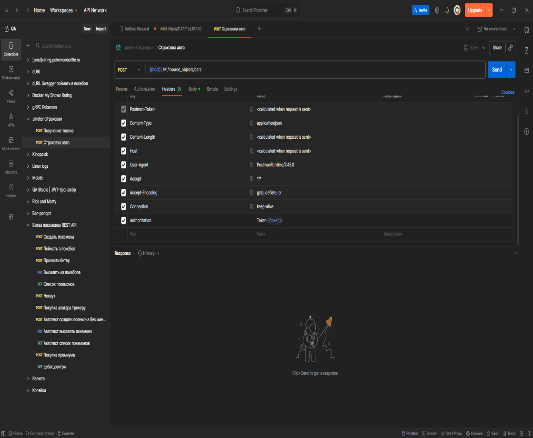Open the POST method dropdown
This screenshot has height=438, width=533.
pyautogui.click(x=129, y=70)
